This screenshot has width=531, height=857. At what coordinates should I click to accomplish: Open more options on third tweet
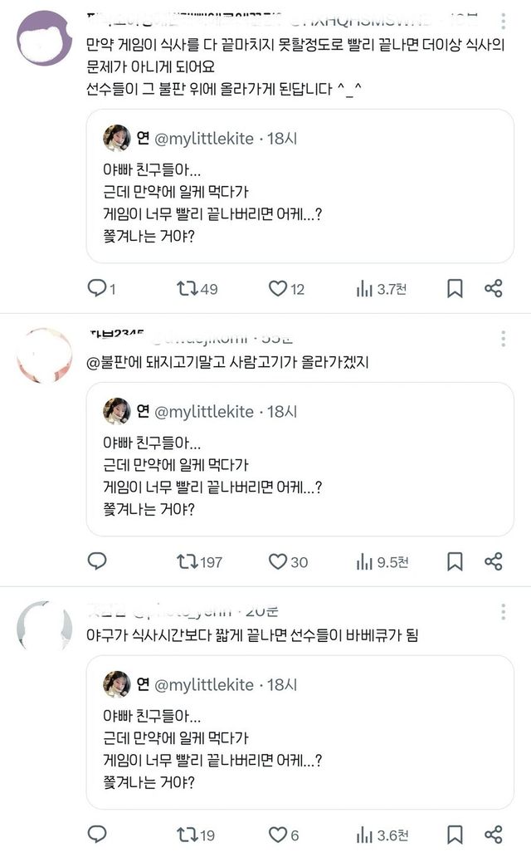click(x=502, y=612)
